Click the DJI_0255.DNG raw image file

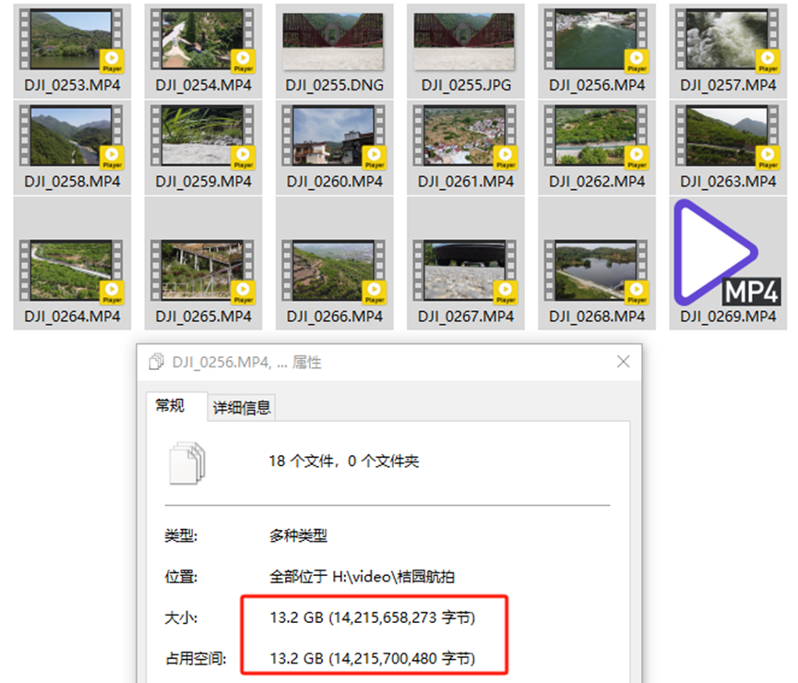(334, 42)
